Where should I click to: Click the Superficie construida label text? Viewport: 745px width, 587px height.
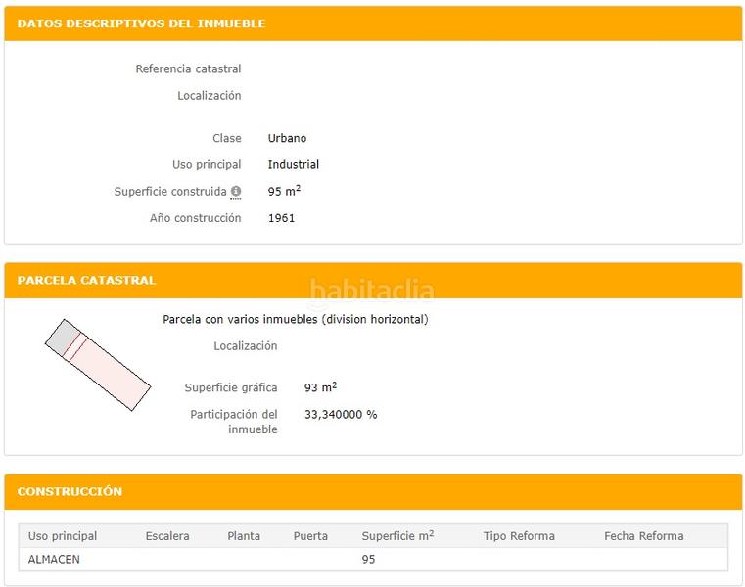tap(169, 192)
